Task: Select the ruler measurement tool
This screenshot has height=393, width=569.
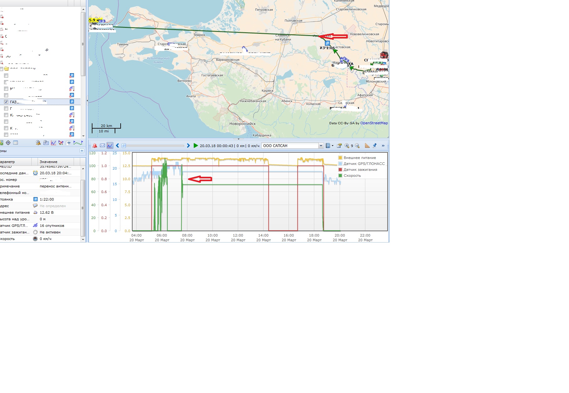Action: click(x=367, y=146)
